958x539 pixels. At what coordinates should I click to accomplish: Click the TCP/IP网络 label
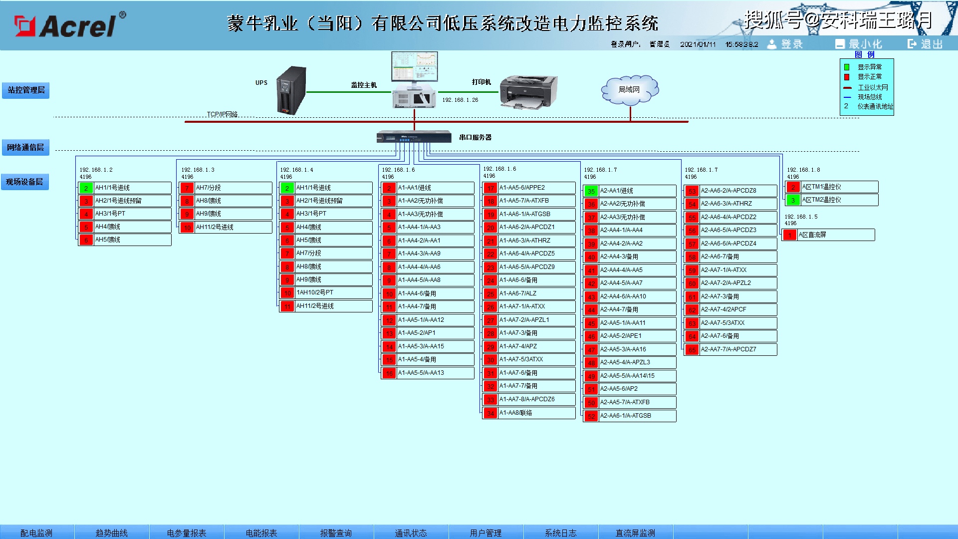coord(222,114)
